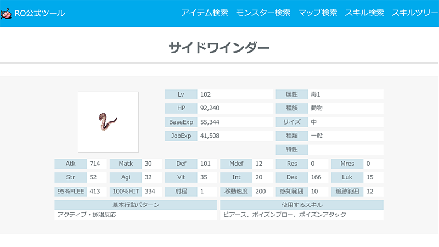Click the ピアース、ポイズンブロー skill list

[285, 215]
